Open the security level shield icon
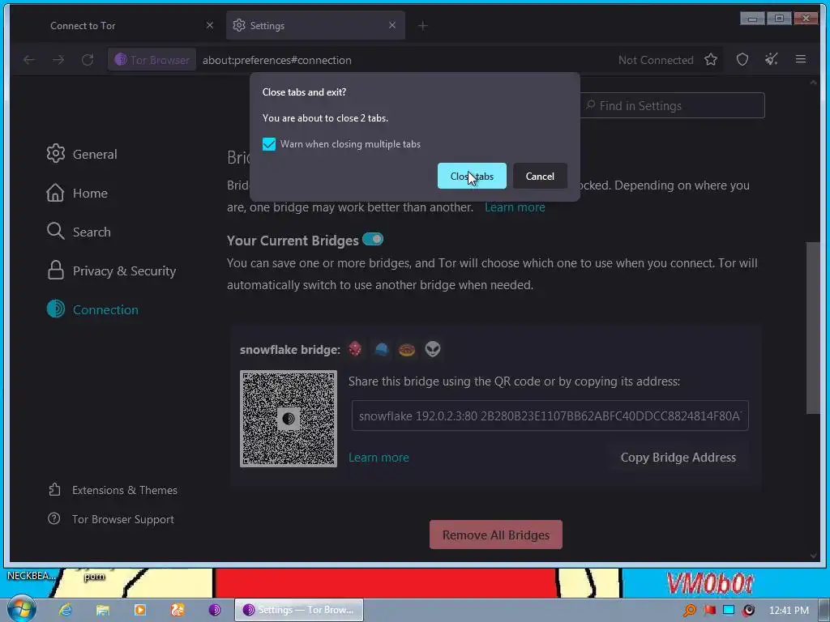Image resolution: width=830 pixels, height=622 pixels. [x=742, y=60]
